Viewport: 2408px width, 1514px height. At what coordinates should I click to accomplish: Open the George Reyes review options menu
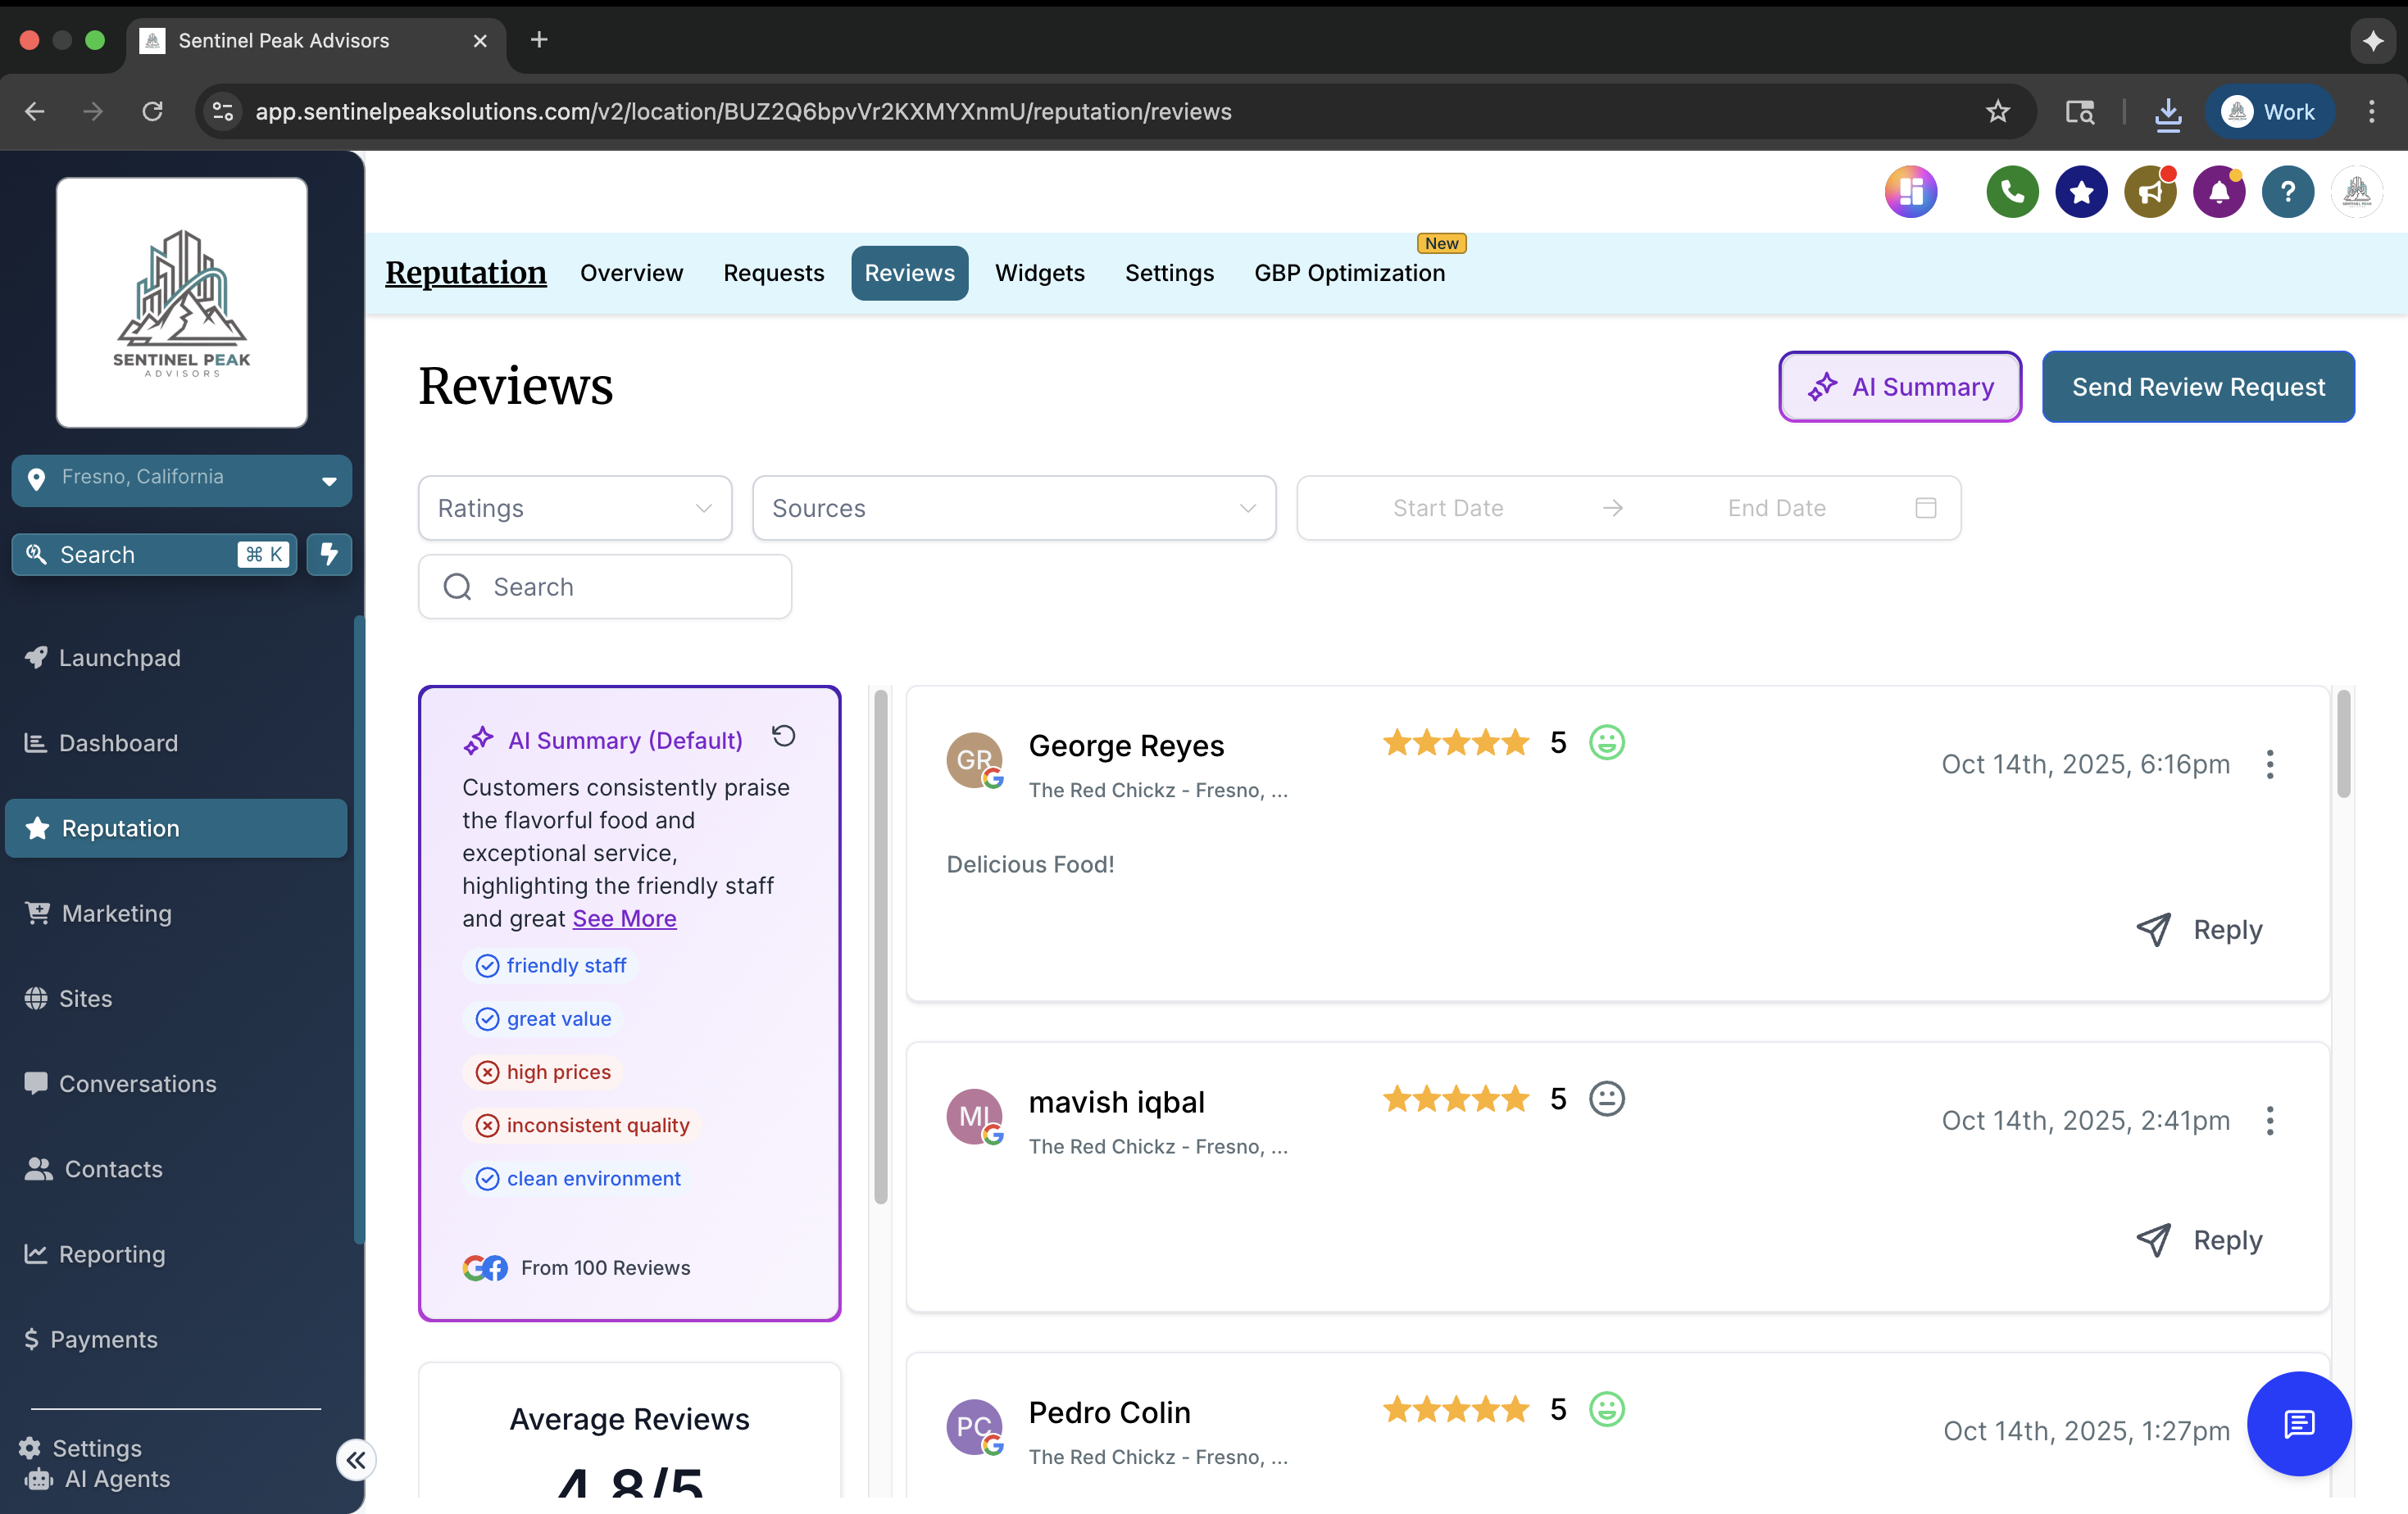(2269, 764)
